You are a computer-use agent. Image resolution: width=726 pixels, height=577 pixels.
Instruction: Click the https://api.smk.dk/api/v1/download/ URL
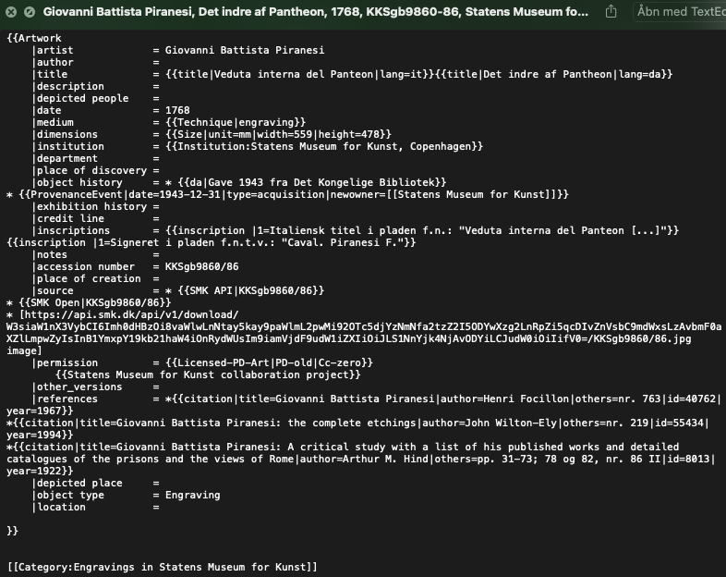point(131,315)
